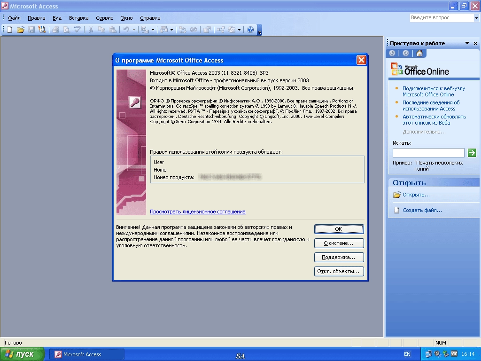
Task: Open the Undo history dropdown arrow
Action: pos(134,30)
